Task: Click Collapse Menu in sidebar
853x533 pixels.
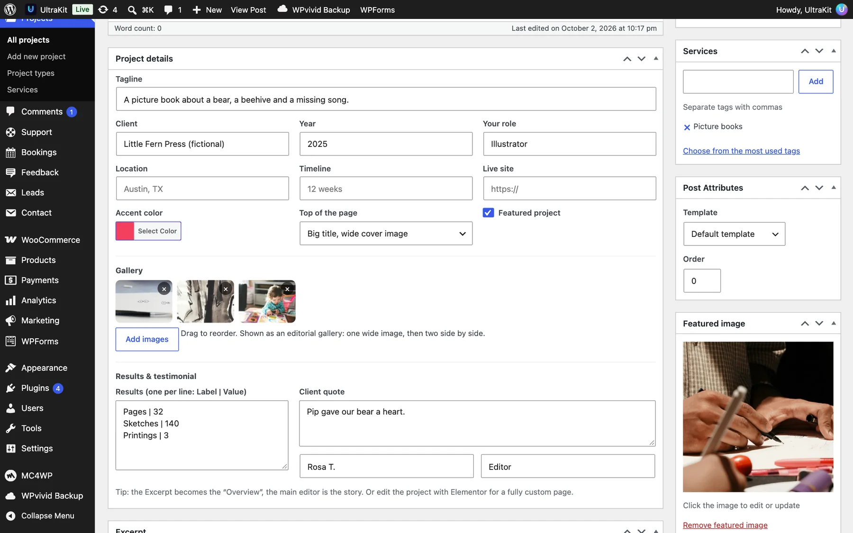Action: point(47,515)
